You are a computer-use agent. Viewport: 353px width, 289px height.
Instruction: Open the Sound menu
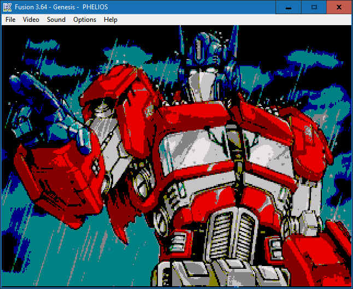coord(56,20)
